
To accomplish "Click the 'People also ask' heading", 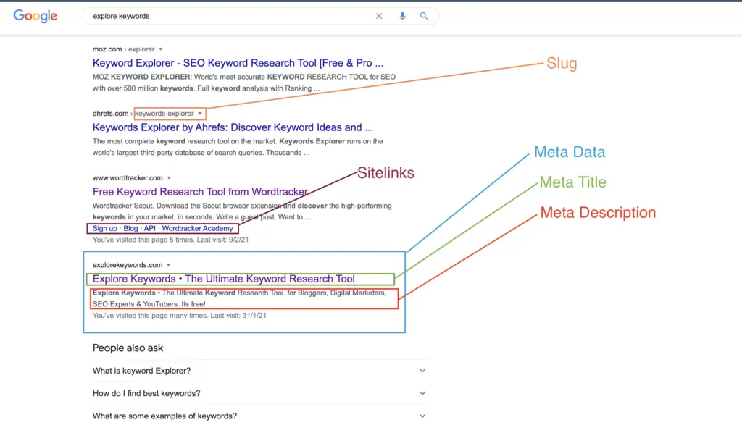I will (128, 348).
